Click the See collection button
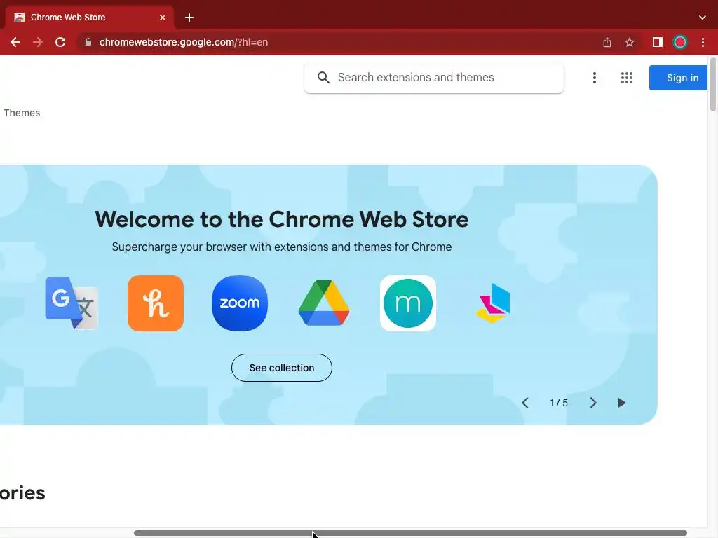 (282, 367)
